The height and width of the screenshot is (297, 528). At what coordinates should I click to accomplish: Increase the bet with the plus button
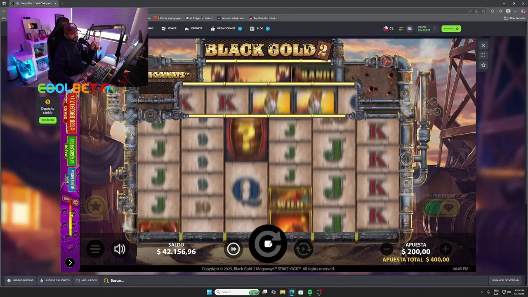(445, 249)
